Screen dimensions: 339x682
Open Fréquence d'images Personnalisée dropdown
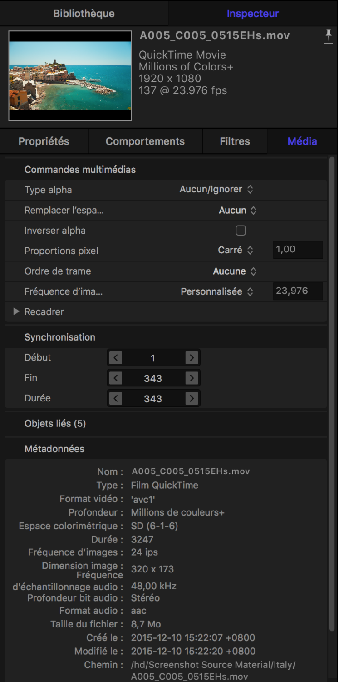(x=216, y=291)
